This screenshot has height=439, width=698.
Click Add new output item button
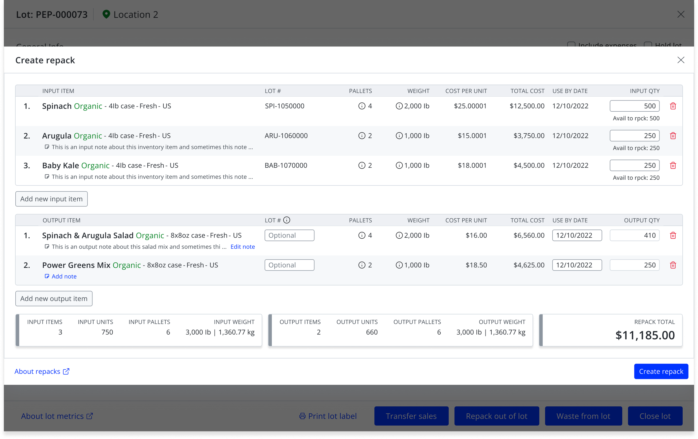point(54,298)
